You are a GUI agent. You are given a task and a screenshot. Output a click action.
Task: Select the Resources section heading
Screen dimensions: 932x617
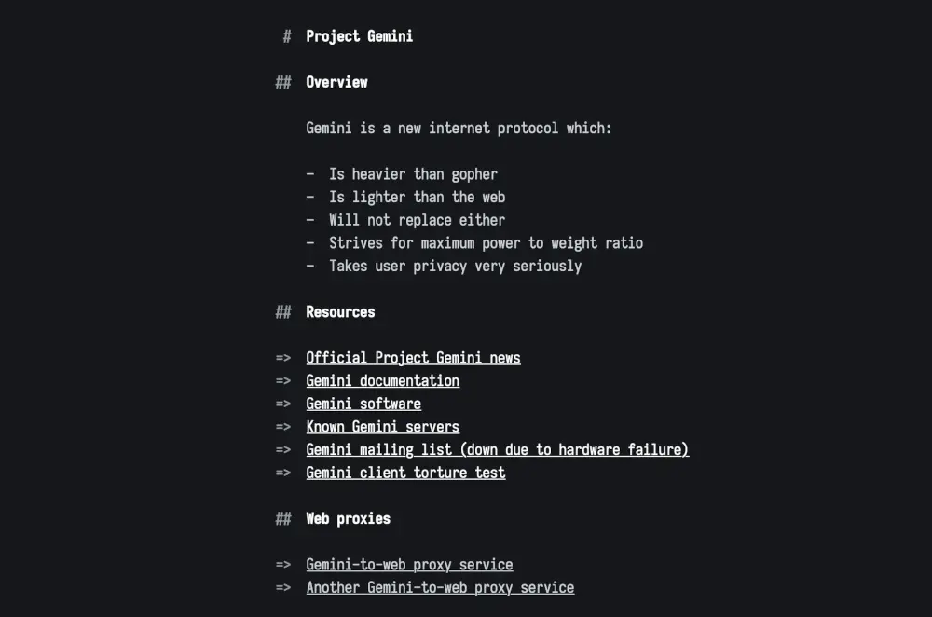pyautogui.click(x=340, y=312)
